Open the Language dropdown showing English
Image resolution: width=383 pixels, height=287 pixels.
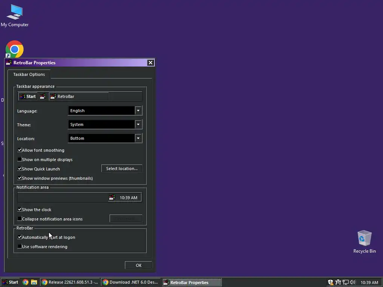[x=105, y=111]
